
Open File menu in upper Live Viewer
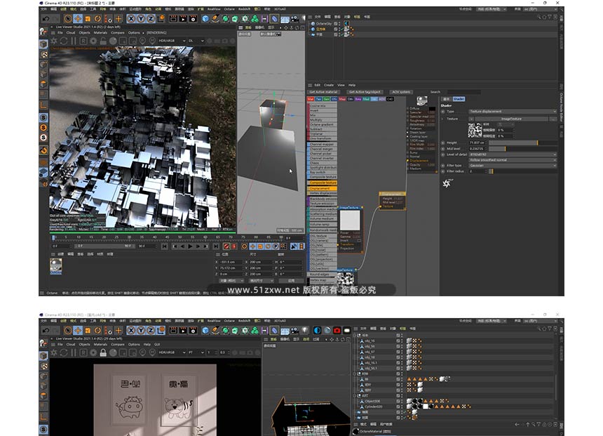(x=60, y=33)
